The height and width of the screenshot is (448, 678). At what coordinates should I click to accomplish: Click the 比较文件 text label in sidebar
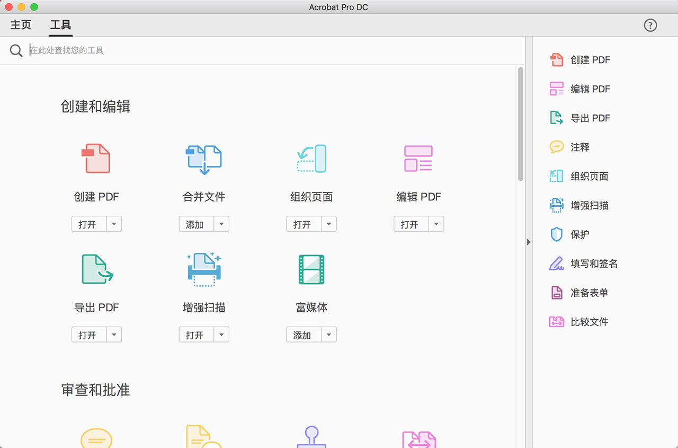(590, 322)
